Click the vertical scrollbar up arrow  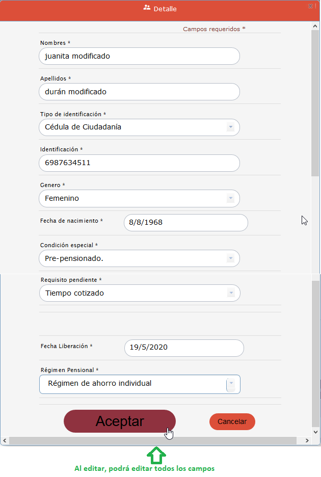coord(315,25)
